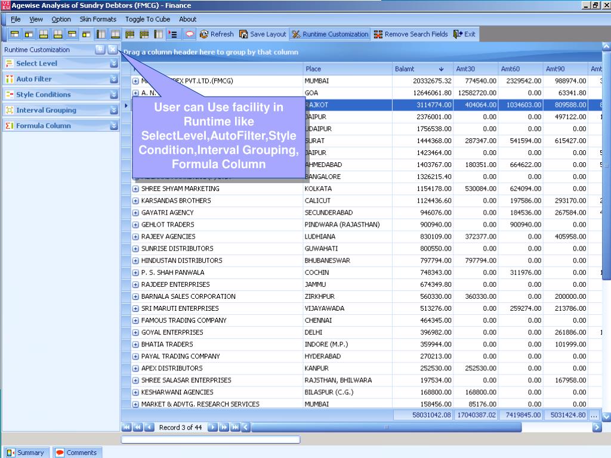Click the Balamt total 58031042.08
The height and width of the screenshot is (458, 611).
(423, 415)
